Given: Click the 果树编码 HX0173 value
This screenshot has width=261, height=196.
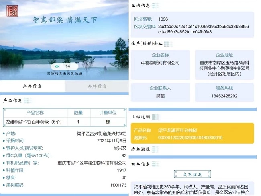Looking at the screenshot, I should tap(118, 185).
